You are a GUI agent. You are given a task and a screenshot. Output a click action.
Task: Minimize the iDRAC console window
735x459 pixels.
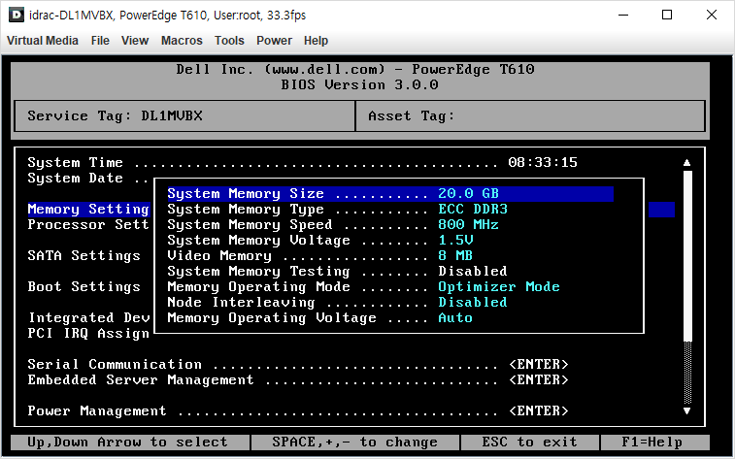(x=623, y=15)
